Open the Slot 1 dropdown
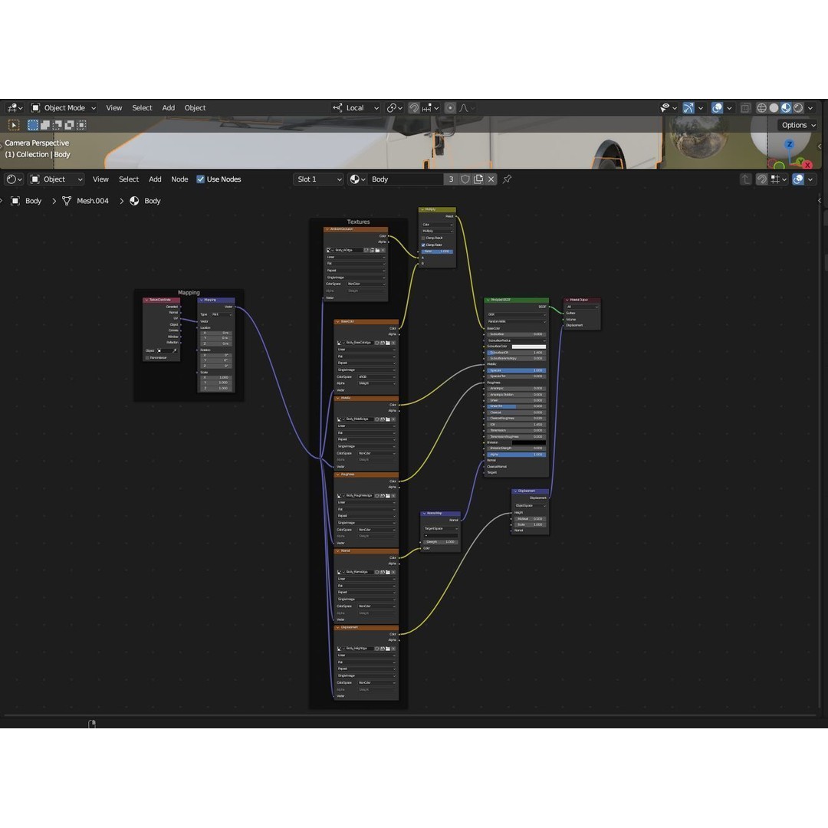This screenshot has width=828, height=828. coord(318,179)
